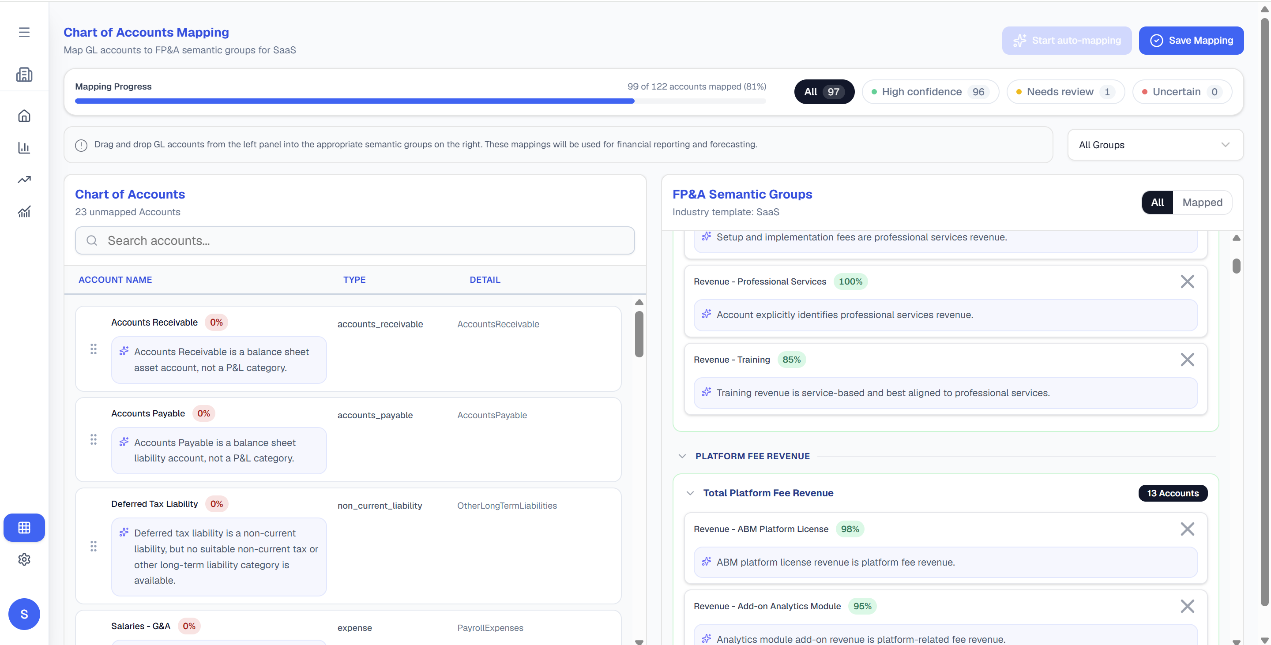Click the Save Mapping button
This screenshot has width=1271, height=645.
(1191, 41)
